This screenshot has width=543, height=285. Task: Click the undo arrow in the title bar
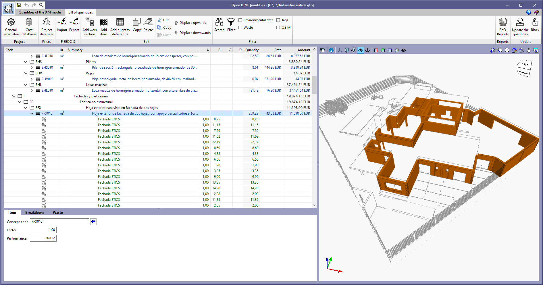26,5
